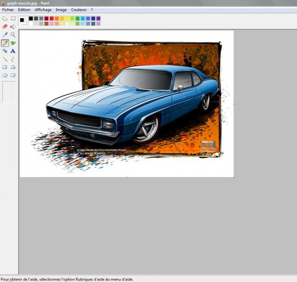The height and width of the screenshot is (282, 297).
Task: Choose the cyan palette swatch
Action: pyautogui.click(x=83, y=19)
